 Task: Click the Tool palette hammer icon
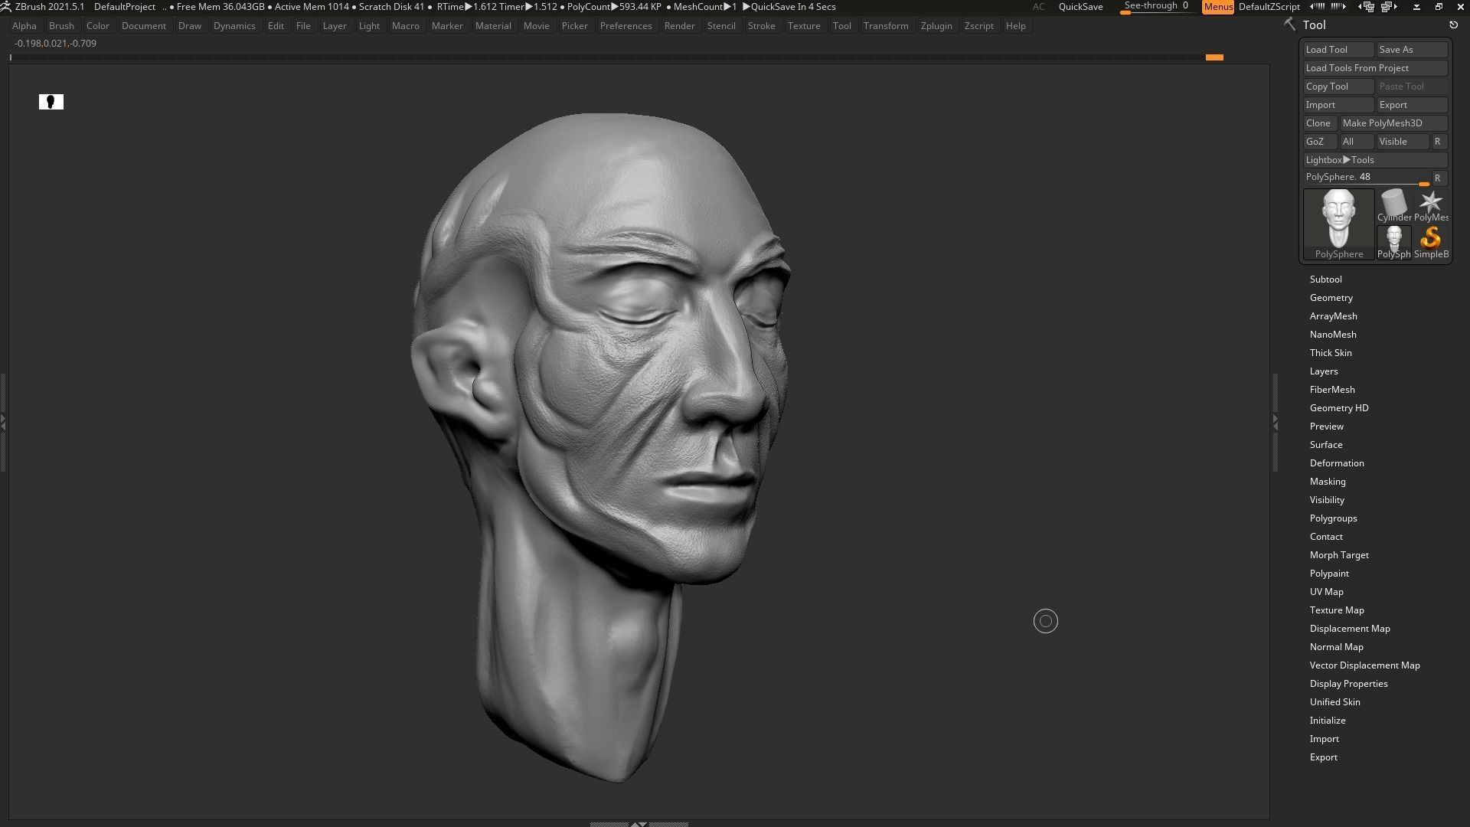pyautogui.click(x=1290, y=25)
